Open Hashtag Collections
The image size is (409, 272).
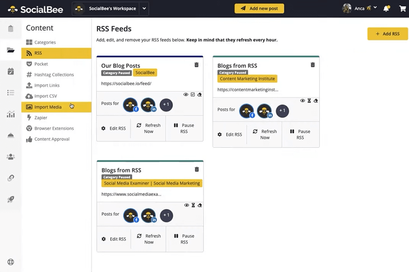click(56, 75)
